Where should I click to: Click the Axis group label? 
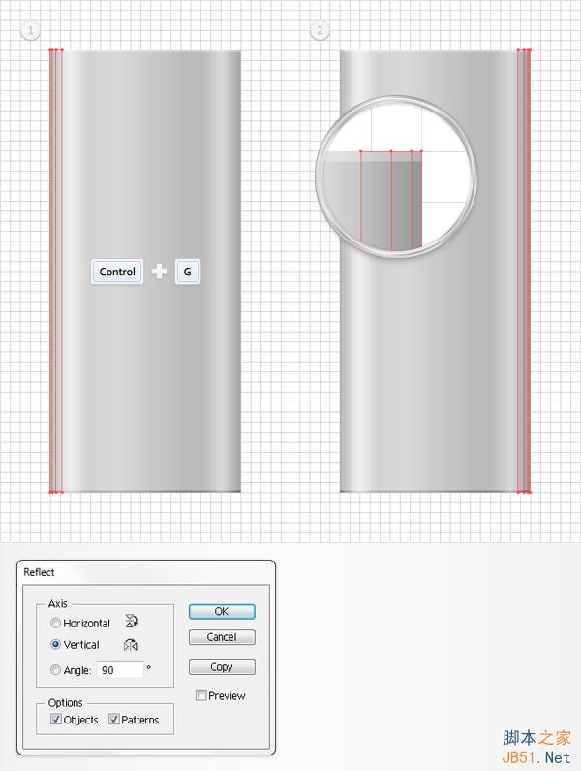57,604
